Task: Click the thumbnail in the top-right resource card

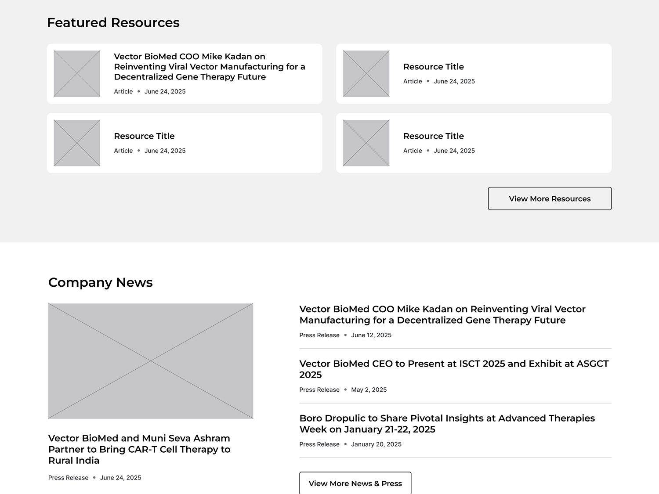Action: (x=366, y=74)
